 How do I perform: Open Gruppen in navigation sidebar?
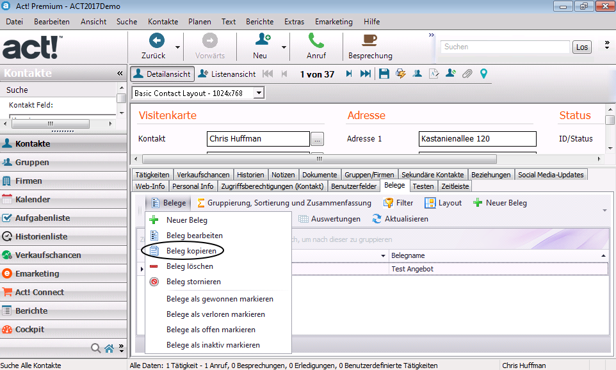pos(63,162)
